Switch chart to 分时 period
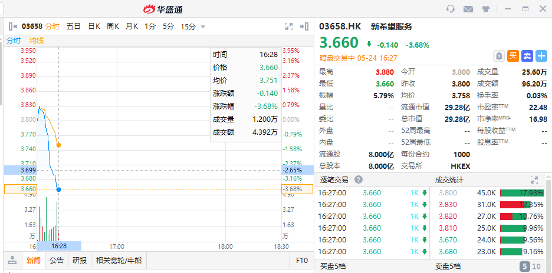Viewport: 552px width, 273px height. tap(52, 26)
